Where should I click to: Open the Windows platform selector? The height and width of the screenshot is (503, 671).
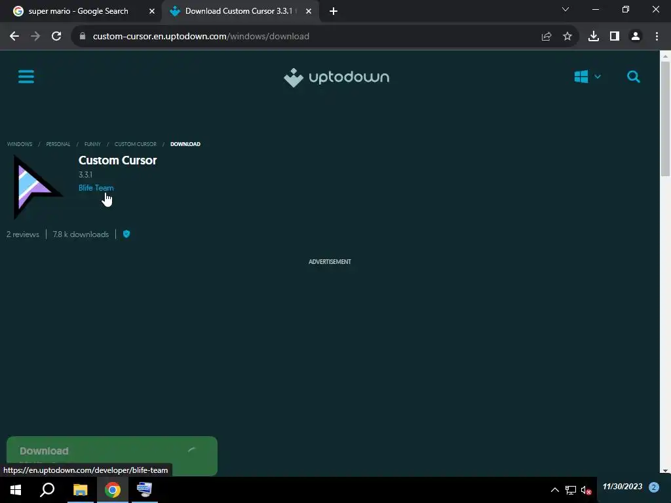pos(587,77)
